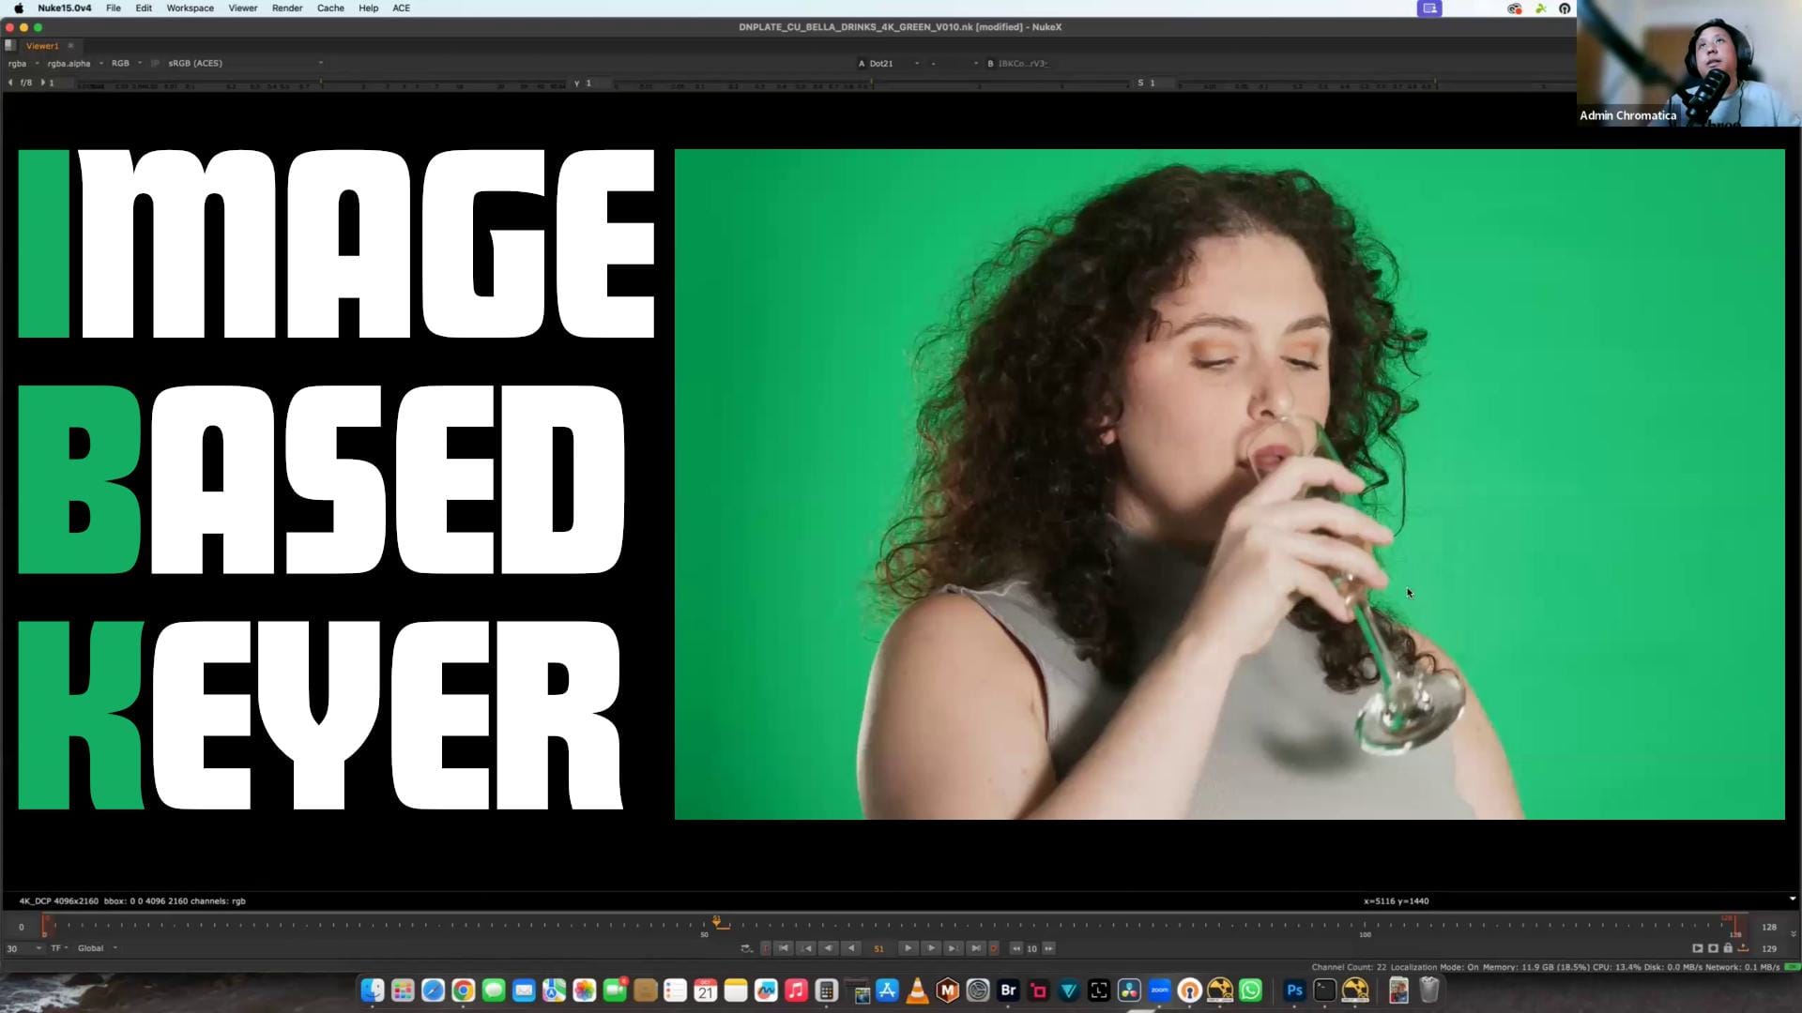Viewport: 1802px width, 1013px height.
Task: Click the current frame number field
Action: (x=878, y=948)
